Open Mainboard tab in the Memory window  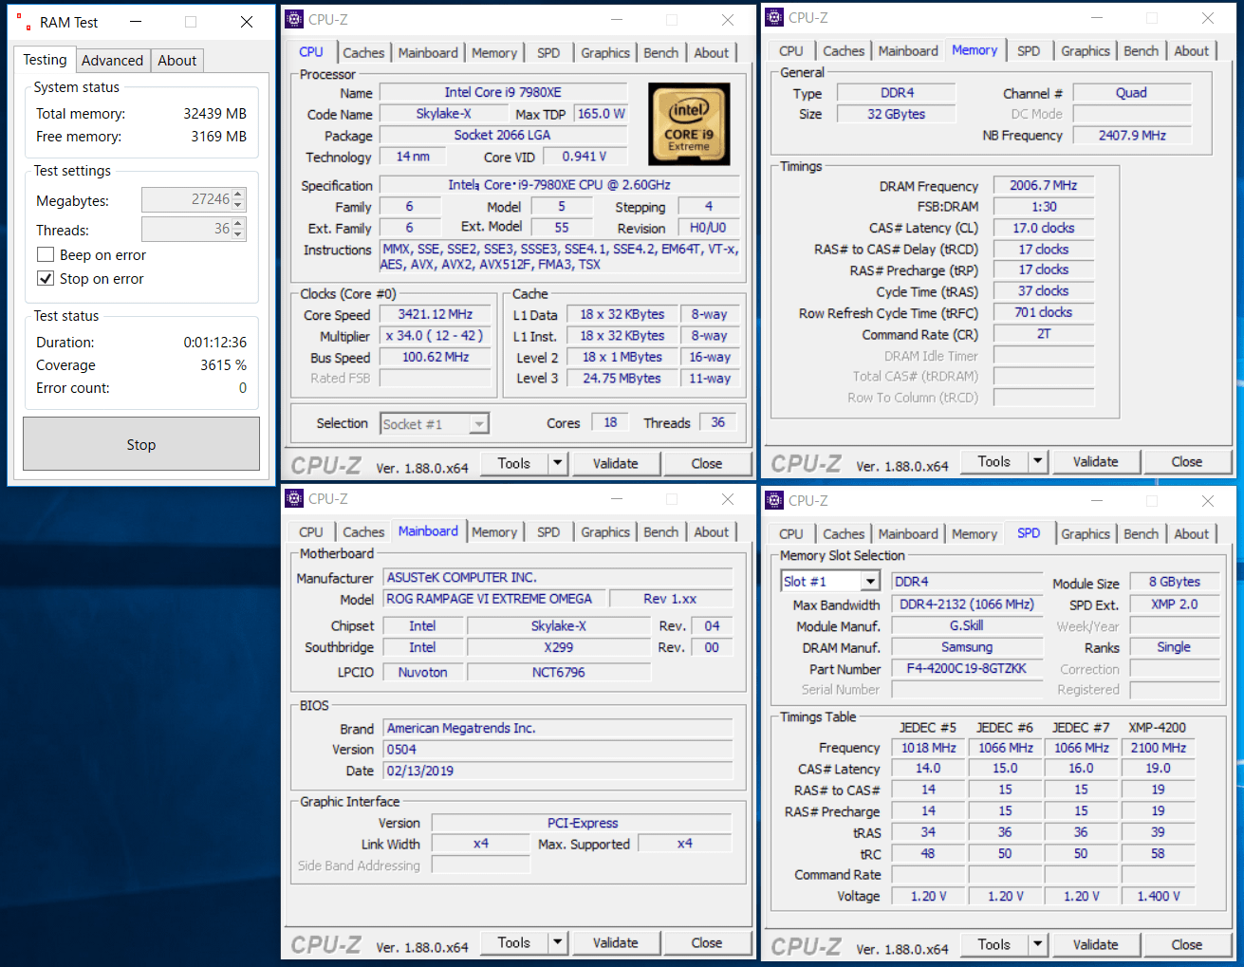(908, 51)
